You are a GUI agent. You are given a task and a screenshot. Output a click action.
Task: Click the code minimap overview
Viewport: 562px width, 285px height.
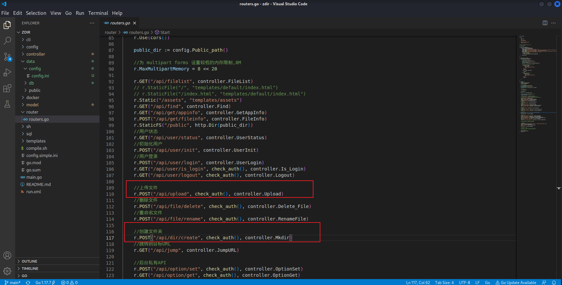click(537, 84)
